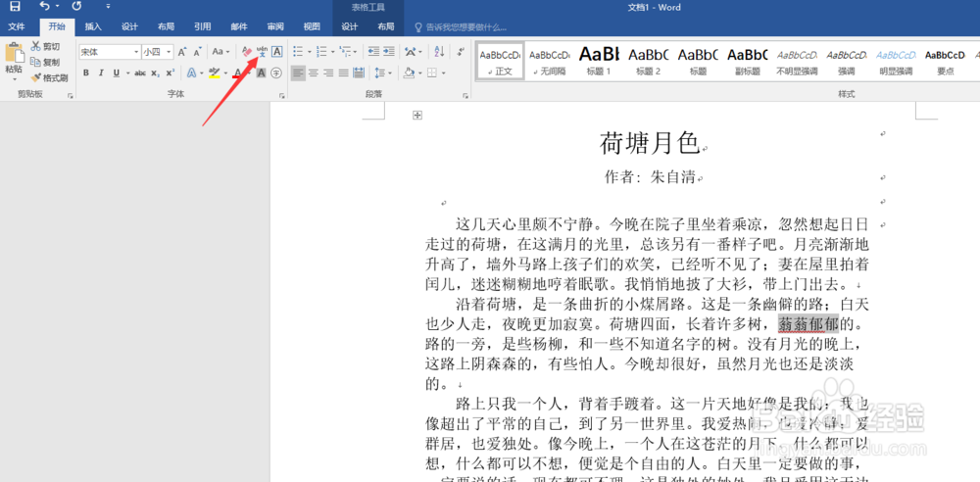Click the table move handle above the document
The width and height of the screenshot is (980, 482).
click(x=418, y=115)
